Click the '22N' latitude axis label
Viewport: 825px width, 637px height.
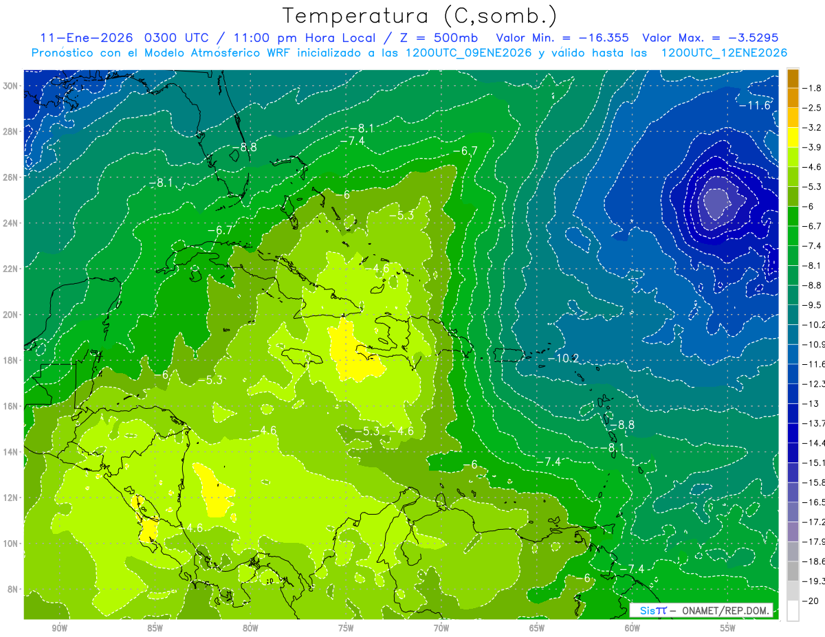(x=10, y=269)
